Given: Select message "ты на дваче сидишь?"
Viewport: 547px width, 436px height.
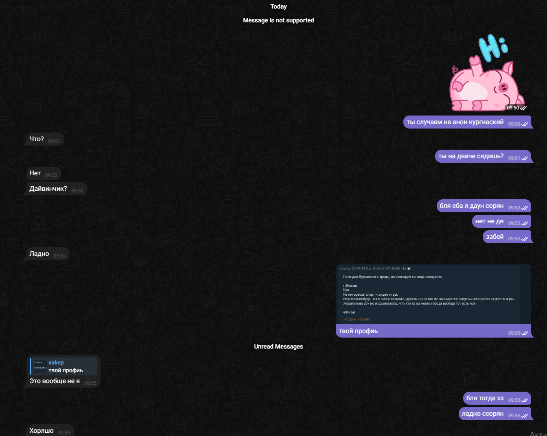Looking at the screenshot, I should pyautogui.click(x=483, y=156).
